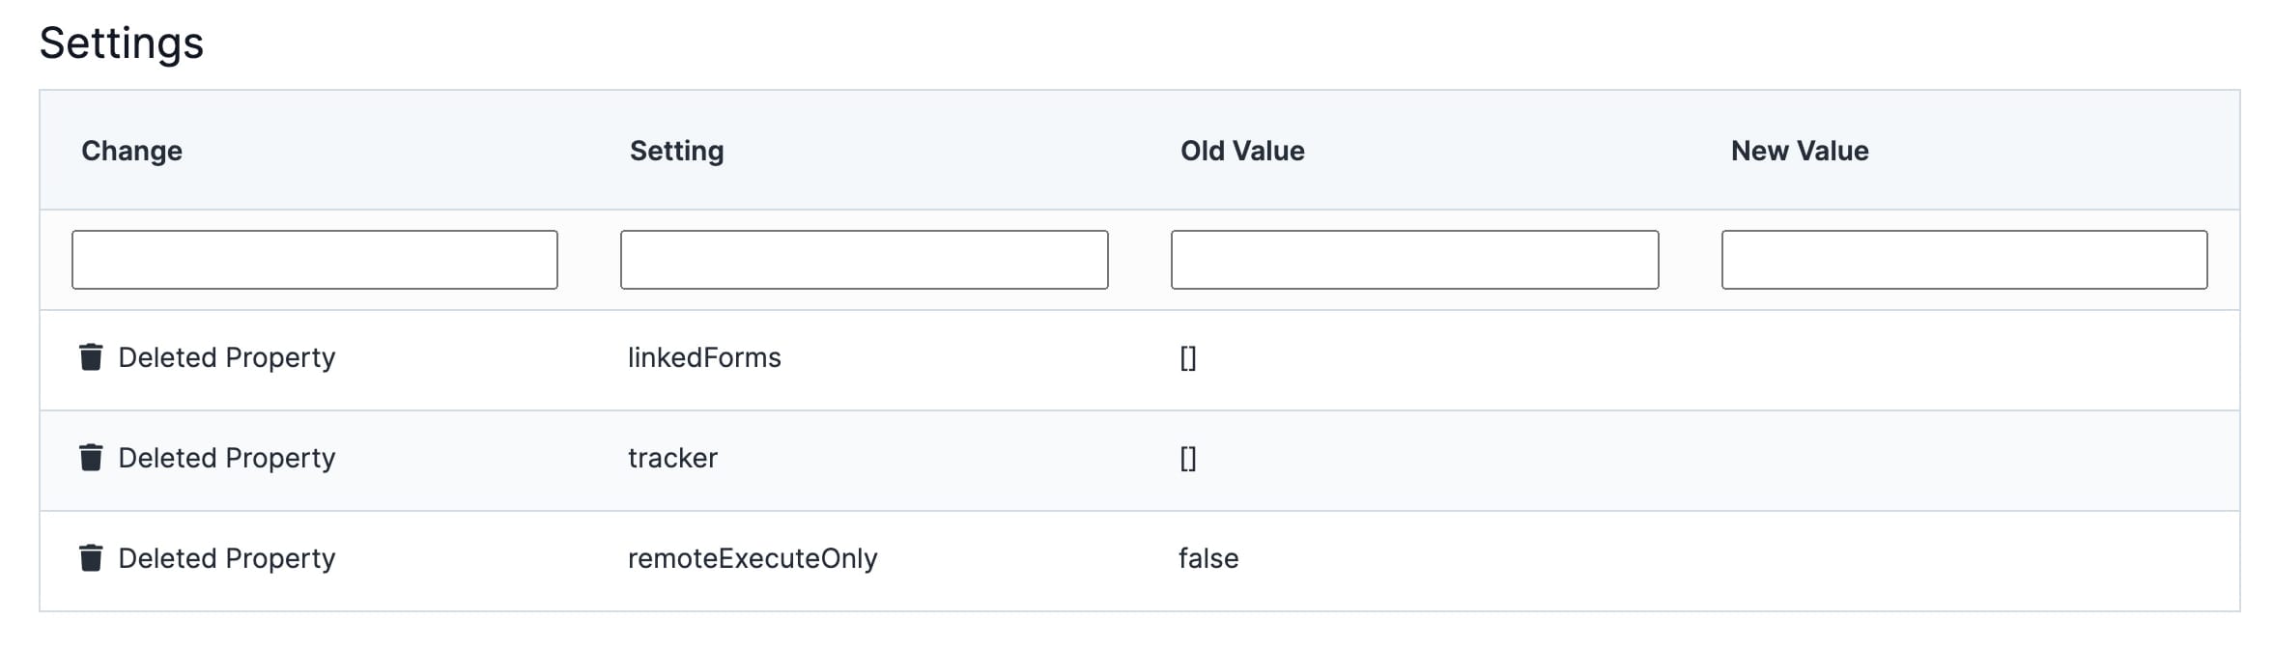This screenshot has height=649, width=2274.
Task: Sort by the Old Value header
Action: coord(1243,151)
